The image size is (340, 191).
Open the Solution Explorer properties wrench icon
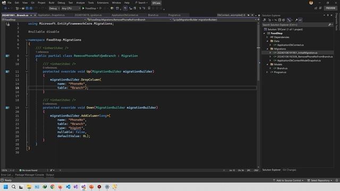pos(296,20)
